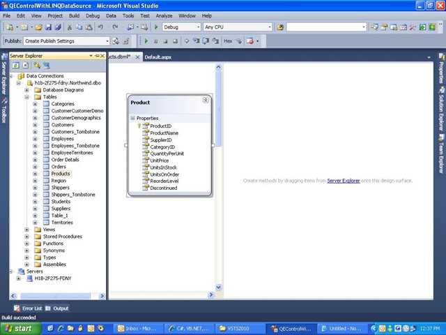The width and height of the screenshot is (446, 335).
Task: Click the Step Into debug icon
Action: [196, 41]
